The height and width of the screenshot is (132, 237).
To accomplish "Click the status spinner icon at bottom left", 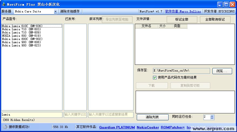I will coord(5,127).
